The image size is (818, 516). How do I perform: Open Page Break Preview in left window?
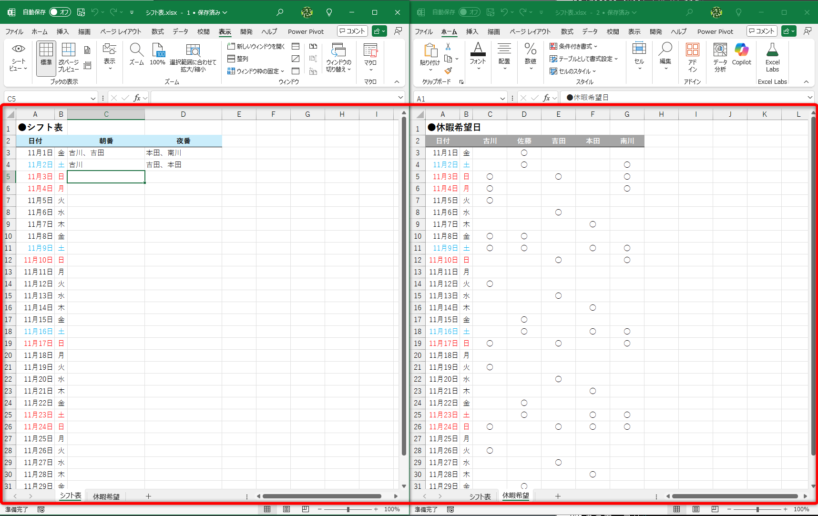69,58
